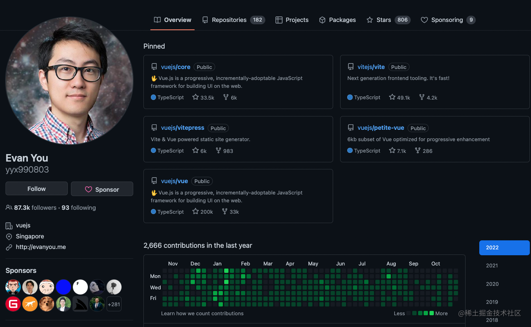Click the repo icon beside vuejs/vue
Viewport: 531px width, 327px height.
(x=154, y=181)
